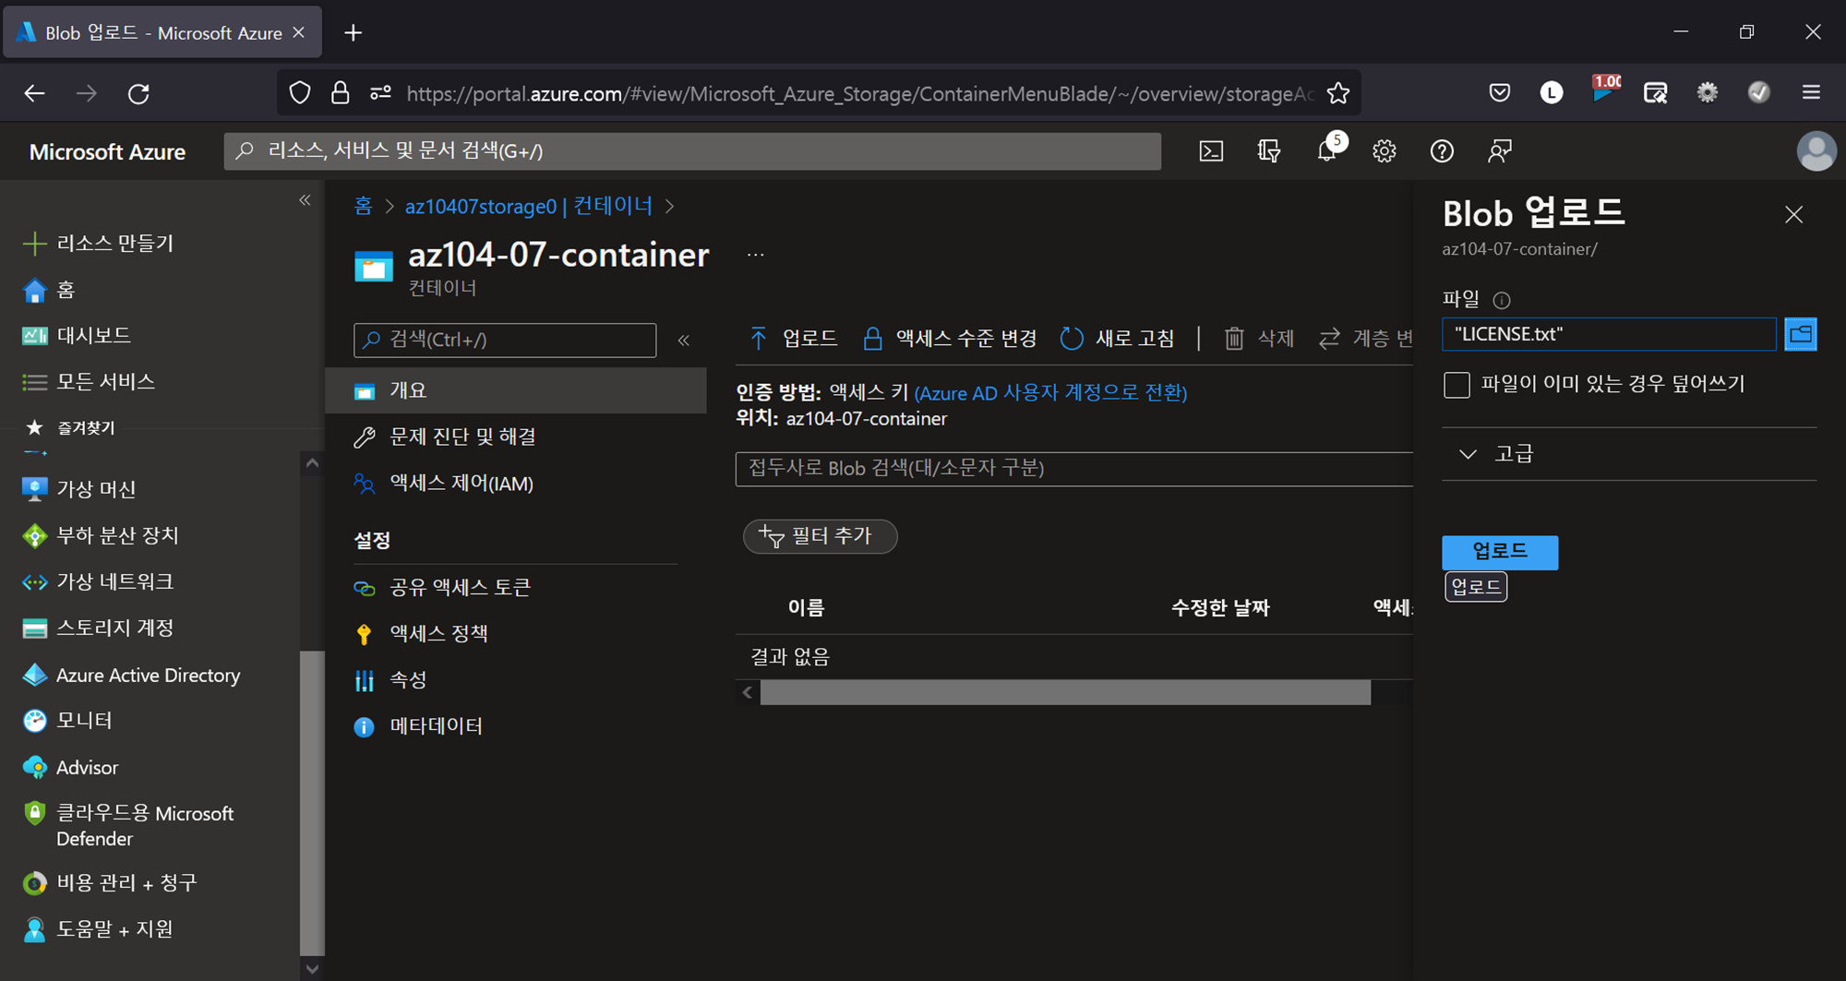Click the LICENSE.txt file field
The image size is (1846, 981).
point(1609,334)
